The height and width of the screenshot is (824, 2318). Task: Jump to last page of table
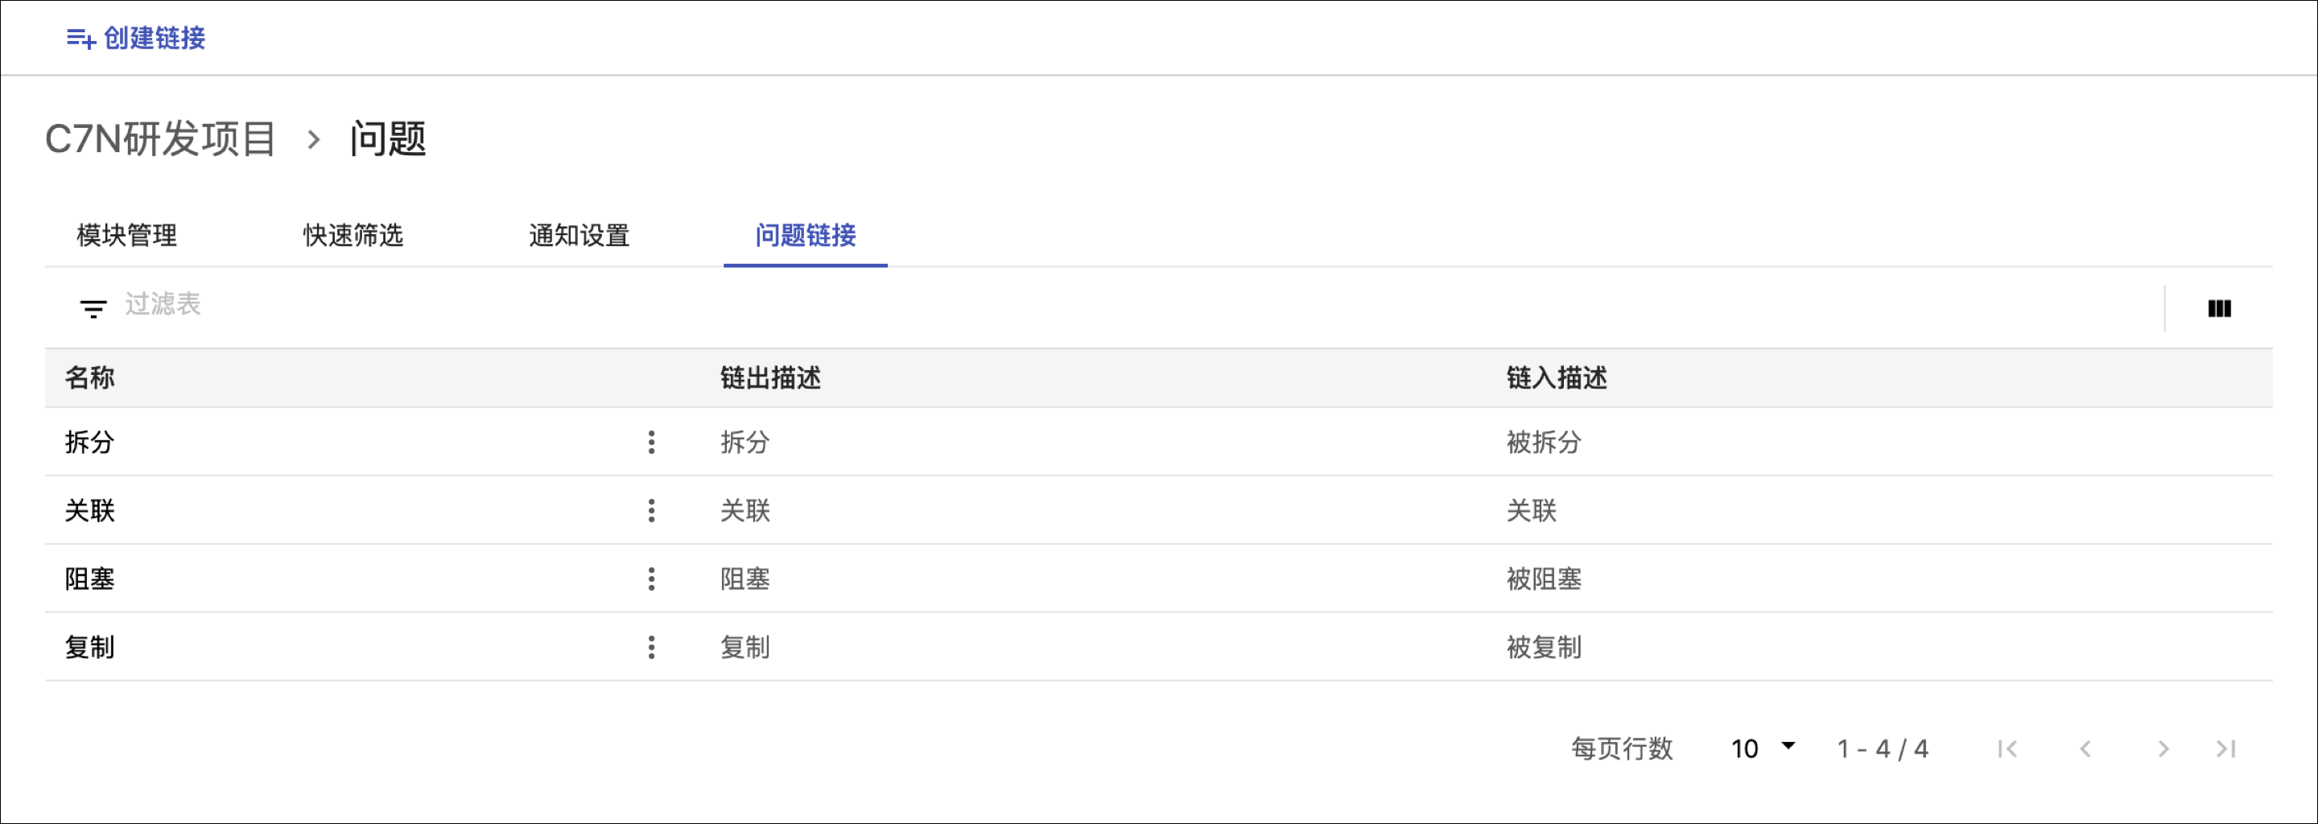tap(2226, 748)
